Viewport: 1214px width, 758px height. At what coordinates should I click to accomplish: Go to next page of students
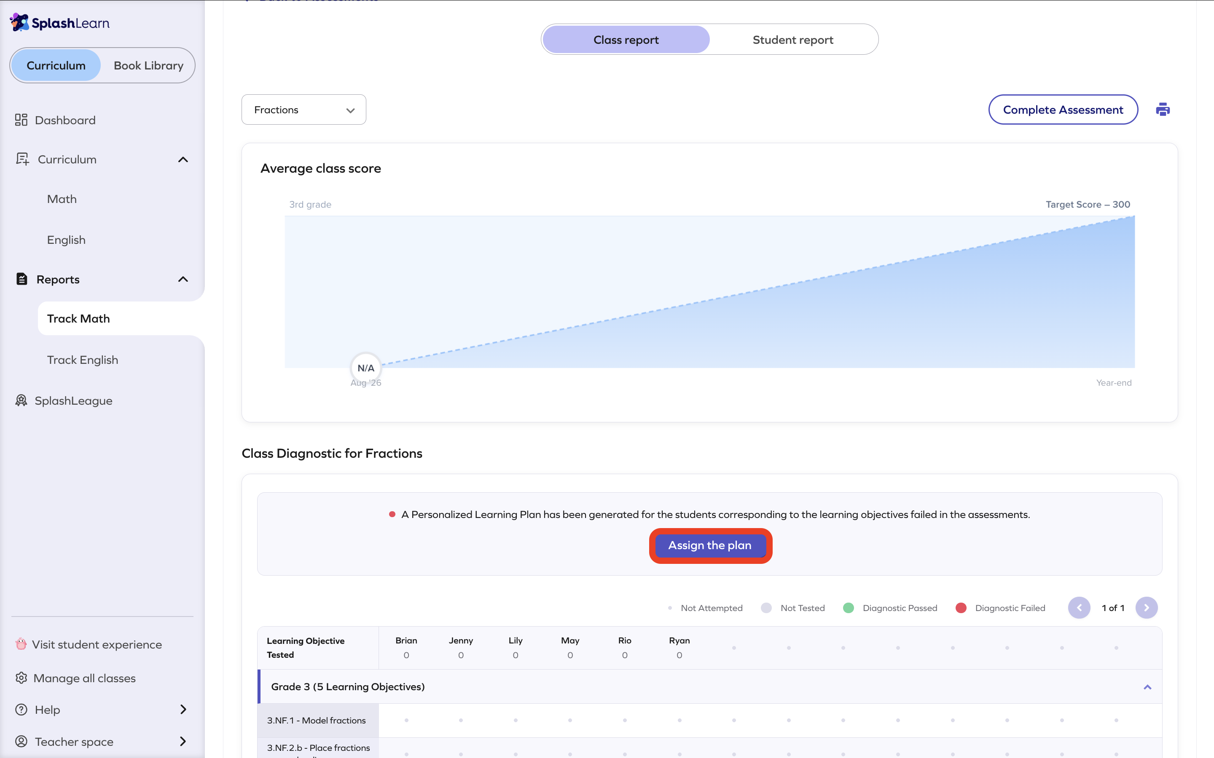1146,608
